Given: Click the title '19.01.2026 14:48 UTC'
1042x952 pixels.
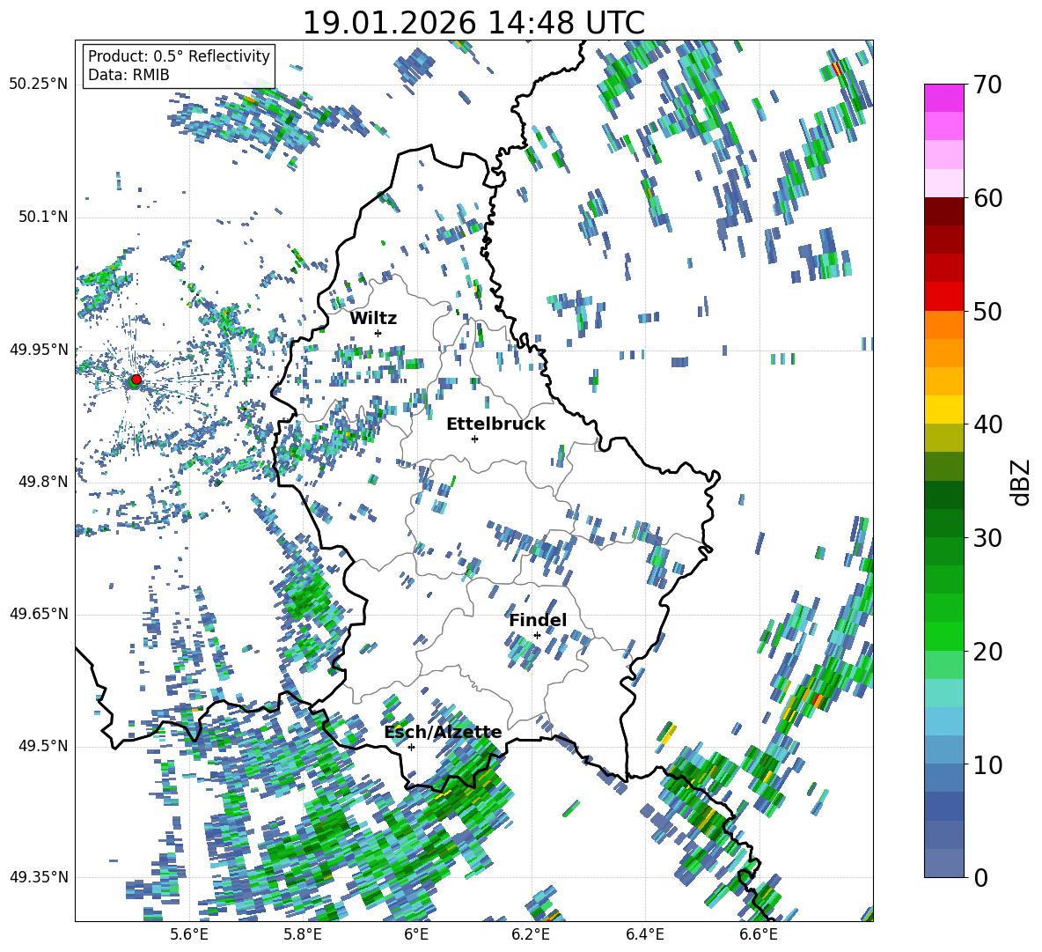Looking at the screenshot, I should click(473, 23).
